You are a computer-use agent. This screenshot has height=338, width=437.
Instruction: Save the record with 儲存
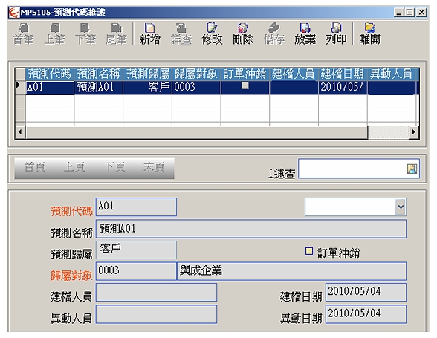[274, 34]
